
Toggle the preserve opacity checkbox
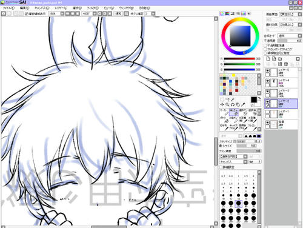[265, 45]
